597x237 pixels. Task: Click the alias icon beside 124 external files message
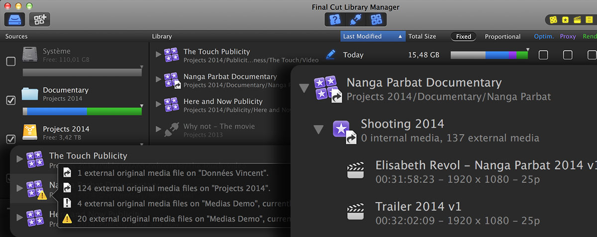tap(68, 188)
